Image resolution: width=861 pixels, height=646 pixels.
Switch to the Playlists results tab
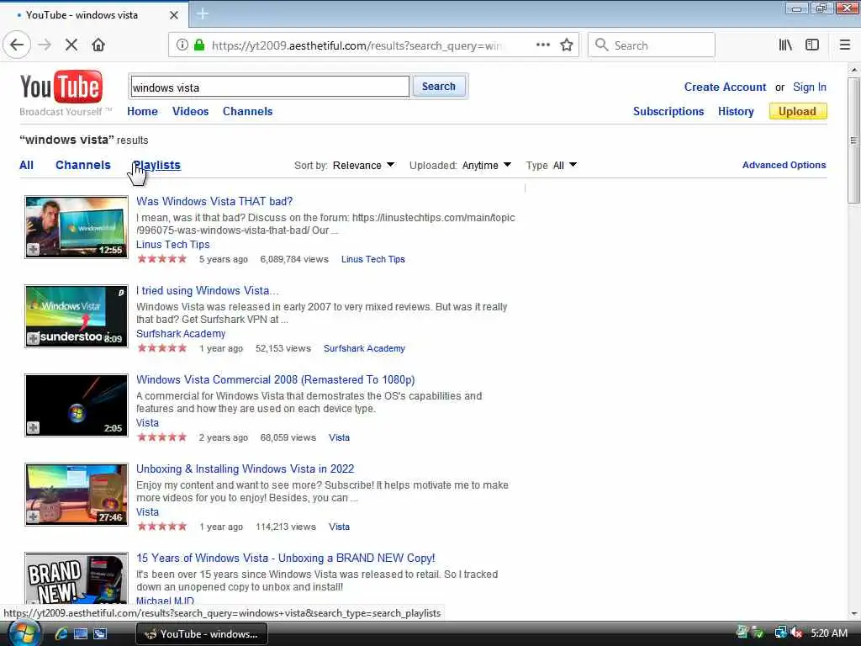pyautogui.click(x=157, y=166)
